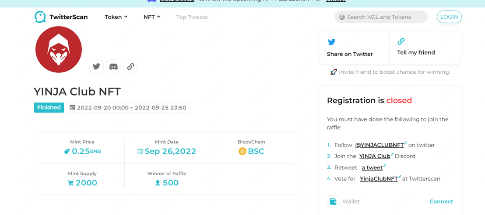Image resolution: width=485 pixels, height=215 pixels.
Task: Click the YINJA Club avatar image
Action: tap(59, 50)
